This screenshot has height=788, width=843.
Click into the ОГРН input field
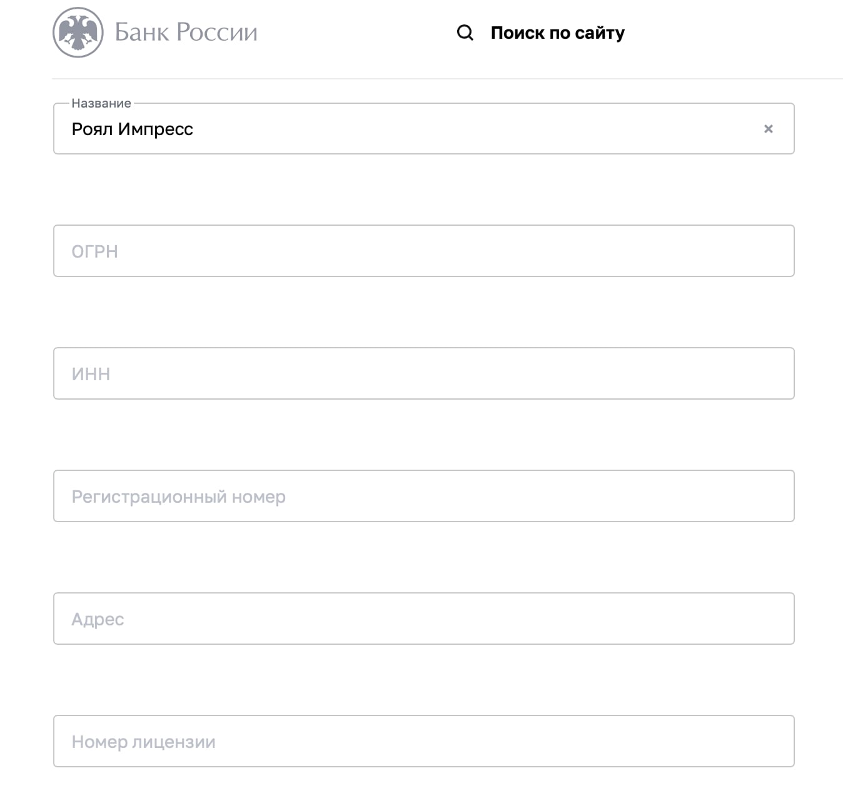pyautogui.click(x=424, y=251)
